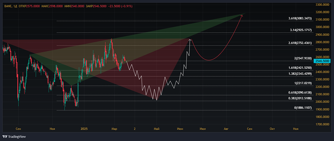The image size is (334, 141).
Task: Click the Июл month label on time axis
Action: point(203,129)
